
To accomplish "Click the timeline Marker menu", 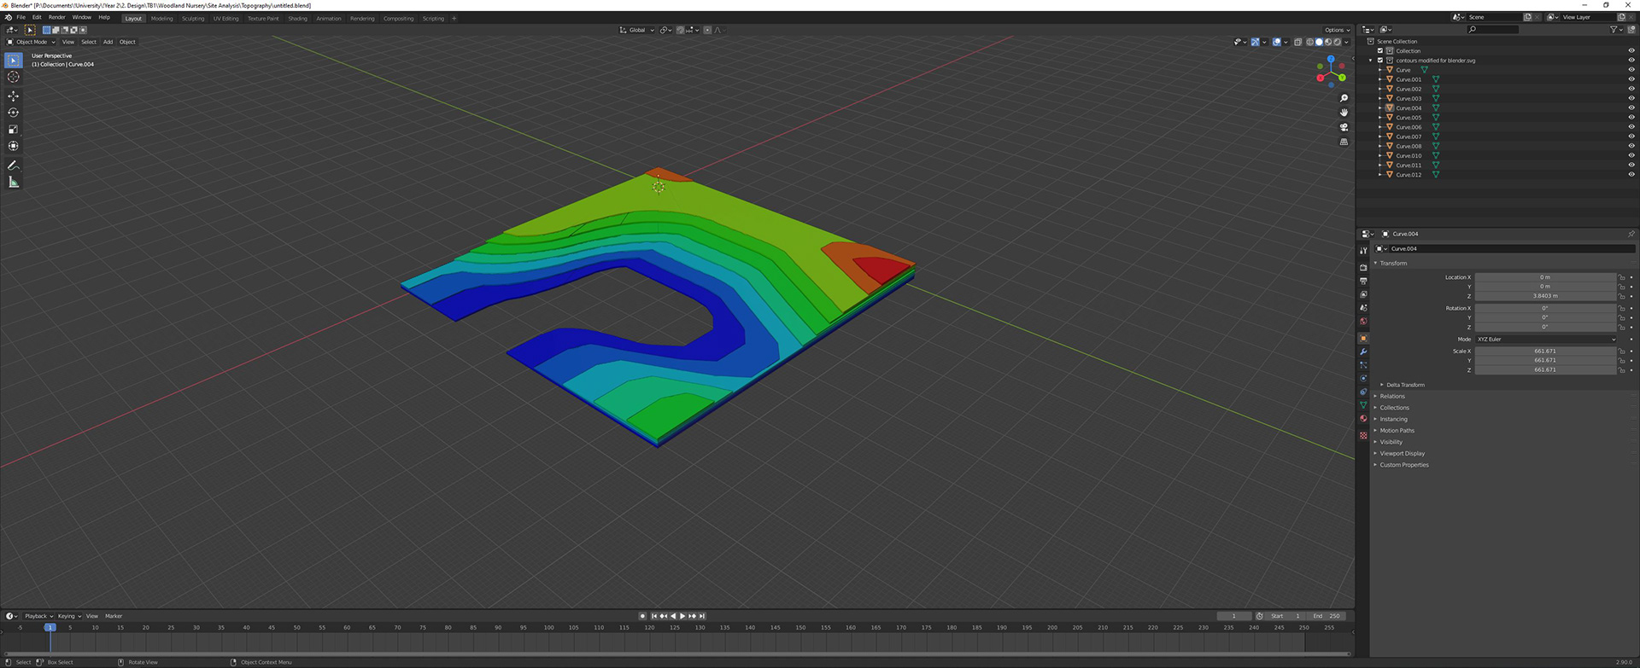I will pos(114,616).
